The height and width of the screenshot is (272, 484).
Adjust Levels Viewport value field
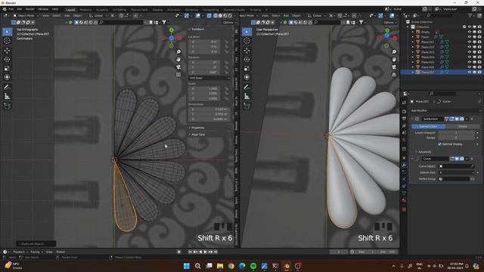coord(456,133)
